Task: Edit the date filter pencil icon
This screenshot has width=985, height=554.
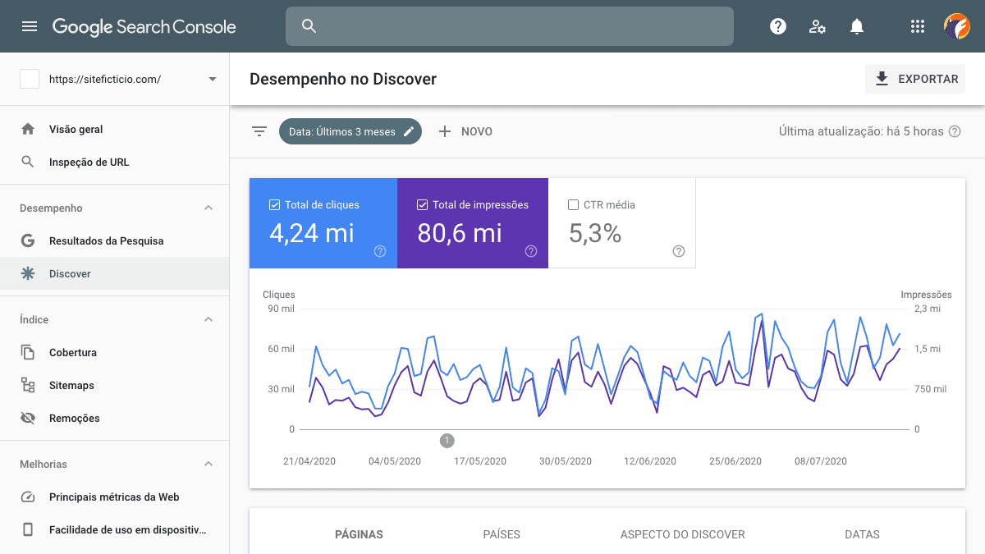Action: coord(409,131)
